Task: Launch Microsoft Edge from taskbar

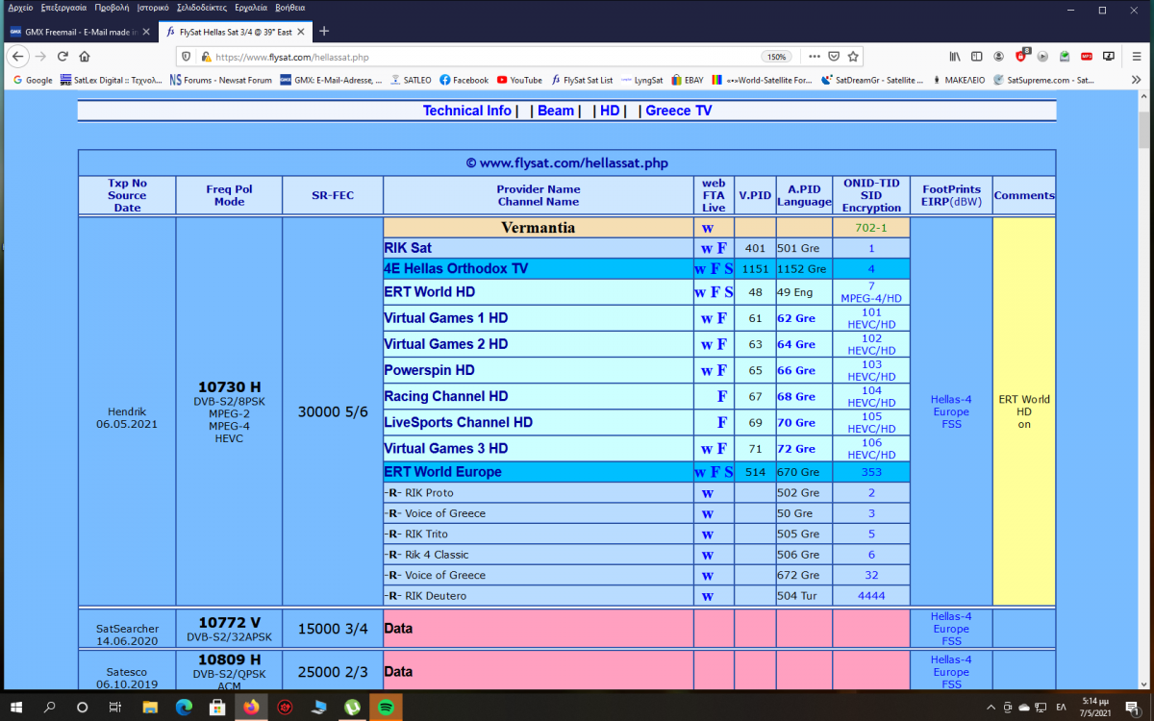Action: pyautogui.click(x=184, y=707)
